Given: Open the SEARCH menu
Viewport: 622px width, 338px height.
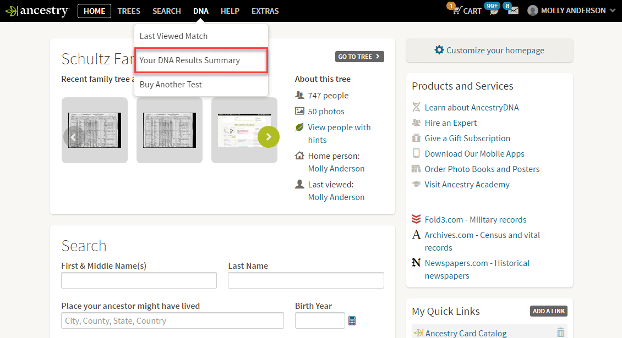Looking at the screenshot, I should point(167,11).
